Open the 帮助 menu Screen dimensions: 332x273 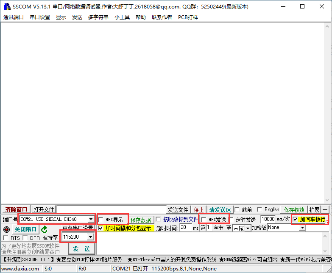[141, 17]
